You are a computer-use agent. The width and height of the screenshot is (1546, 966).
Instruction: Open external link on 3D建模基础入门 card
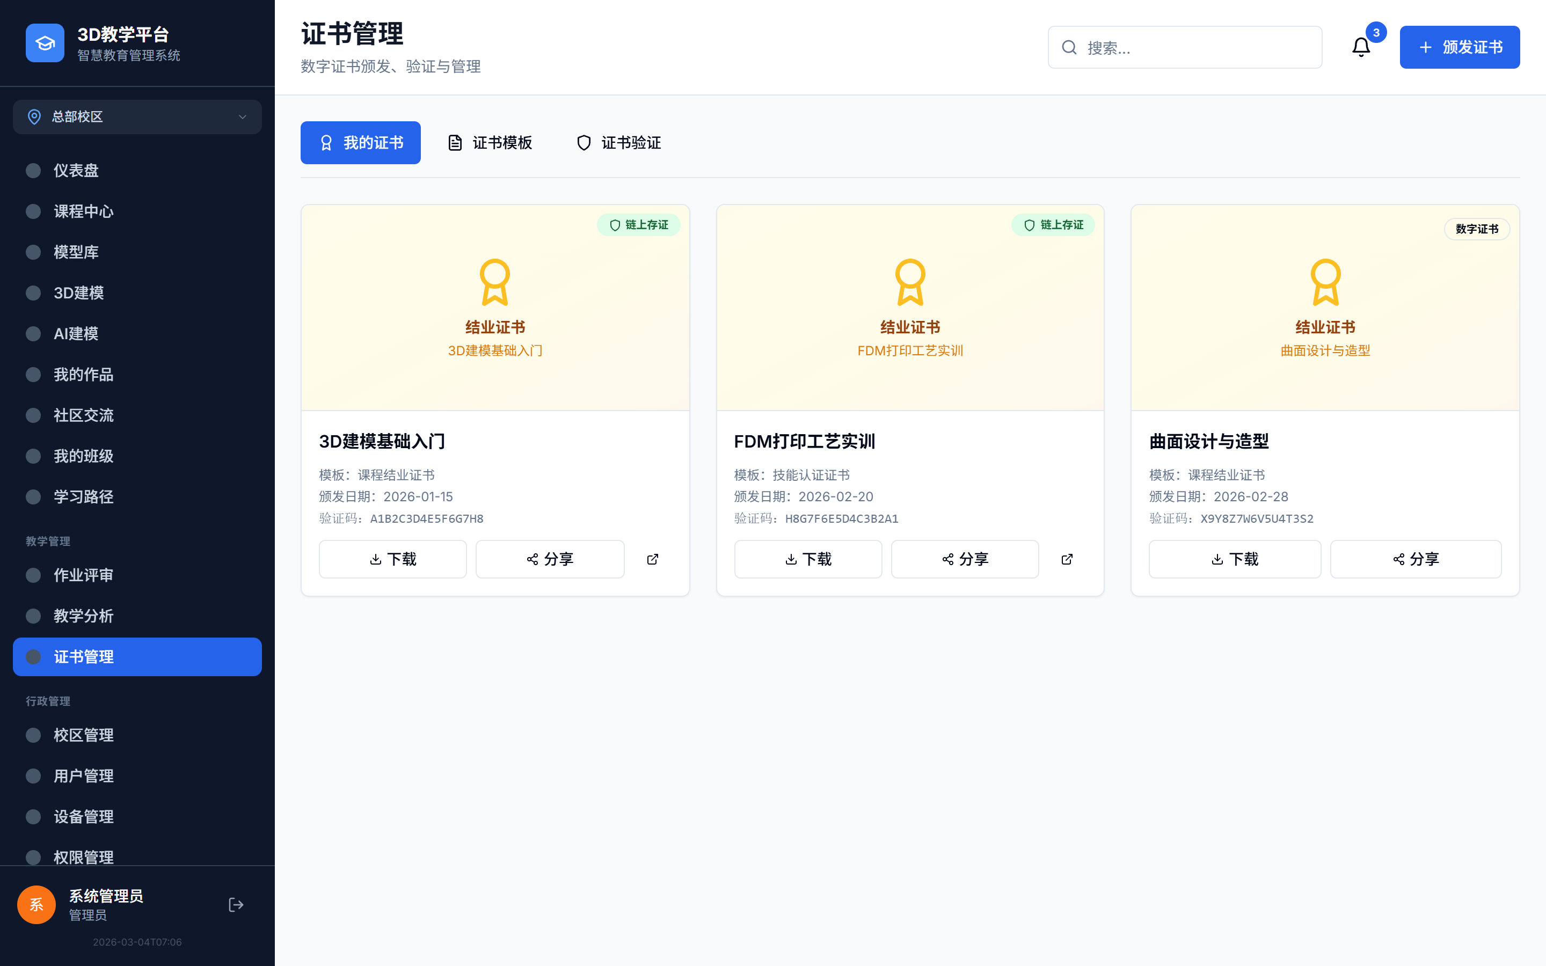pos(652,559)
